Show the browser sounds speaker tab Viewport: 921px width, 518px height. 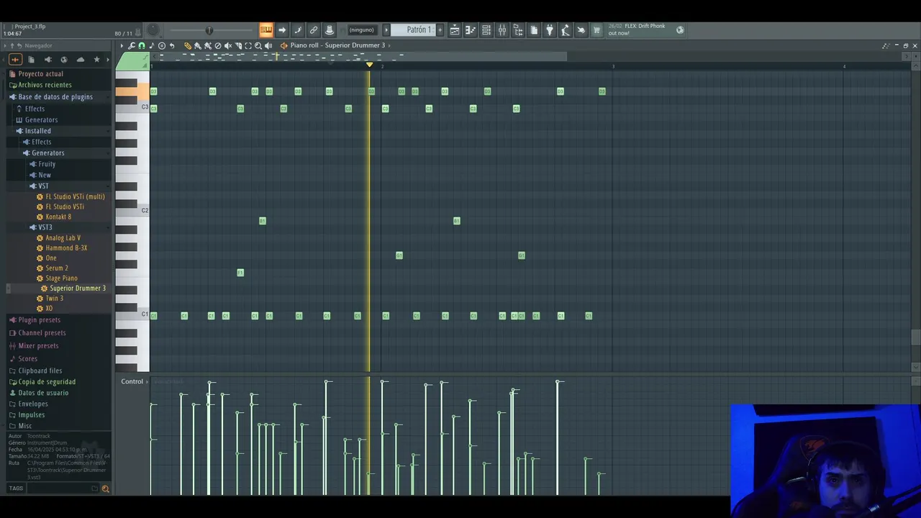47,60
